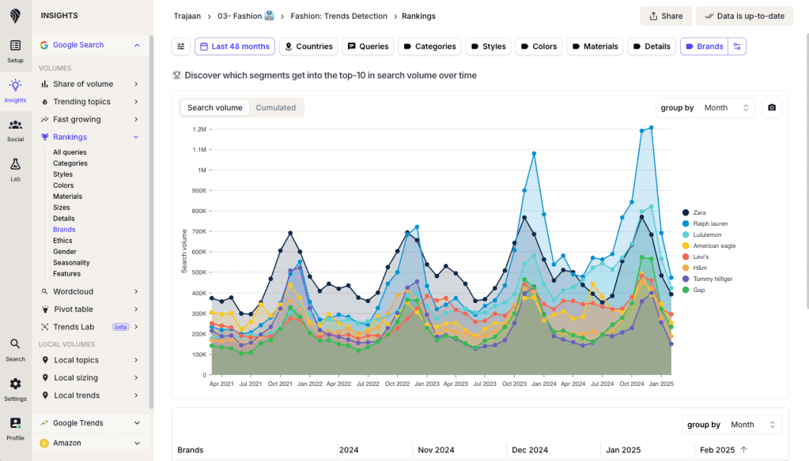
Task: Toggle H&m series in legend
Action: pyautogui.click(x=694, y=268)
